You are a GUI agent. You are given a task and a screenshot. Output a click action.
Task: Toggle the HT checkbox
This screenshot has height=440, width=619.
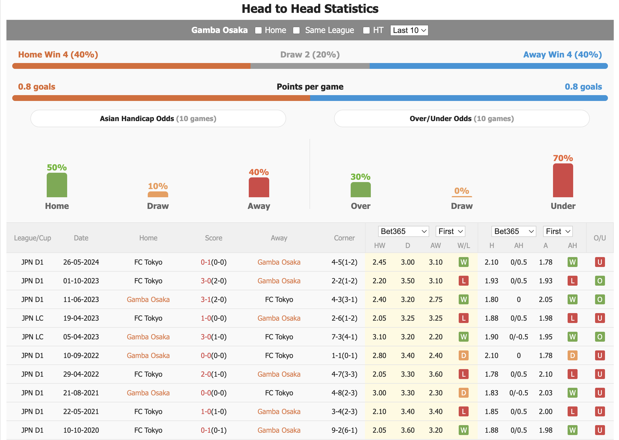pos(366,30)
